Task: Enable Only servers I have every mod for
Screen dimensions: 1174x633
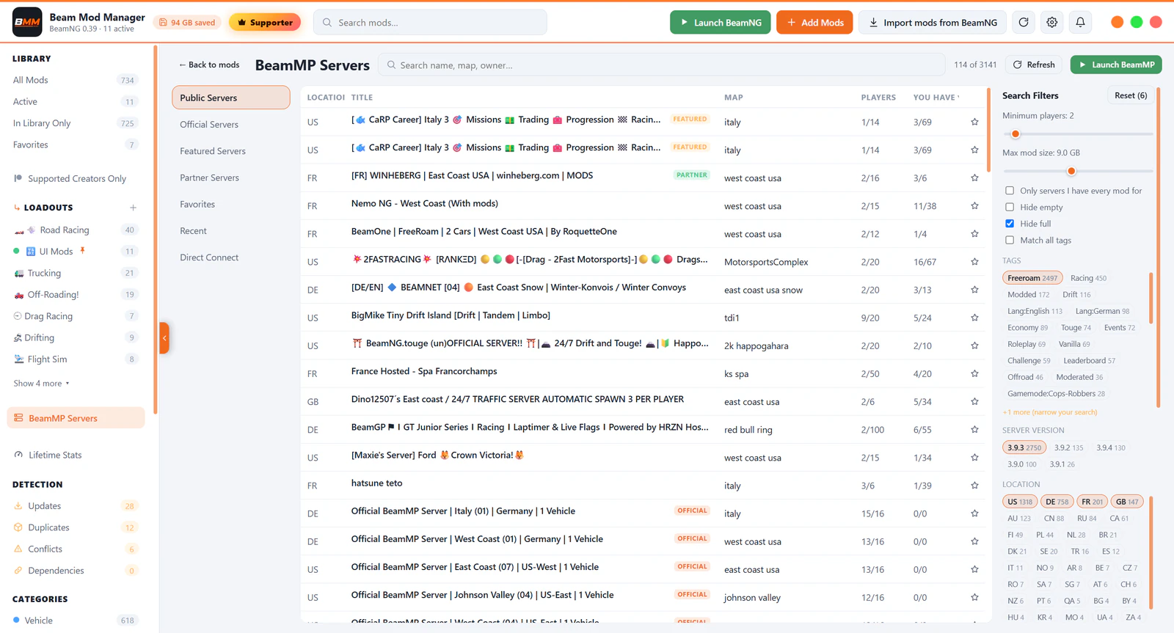Action: click(1010, 191)
